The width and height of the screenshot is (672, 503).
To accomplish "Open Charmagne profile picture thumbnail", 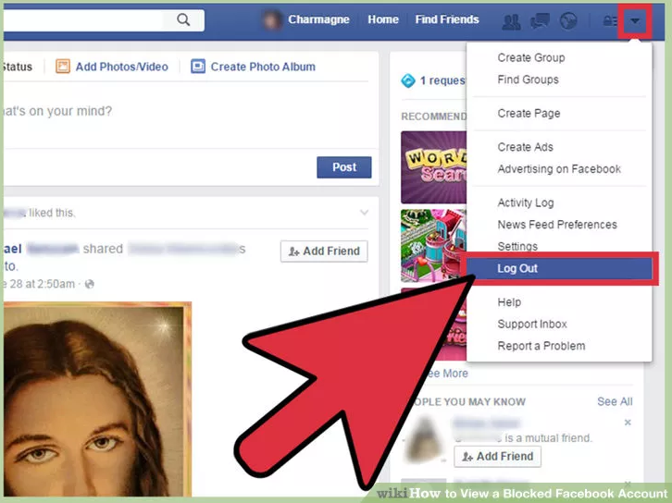I will tap(272, 20).
